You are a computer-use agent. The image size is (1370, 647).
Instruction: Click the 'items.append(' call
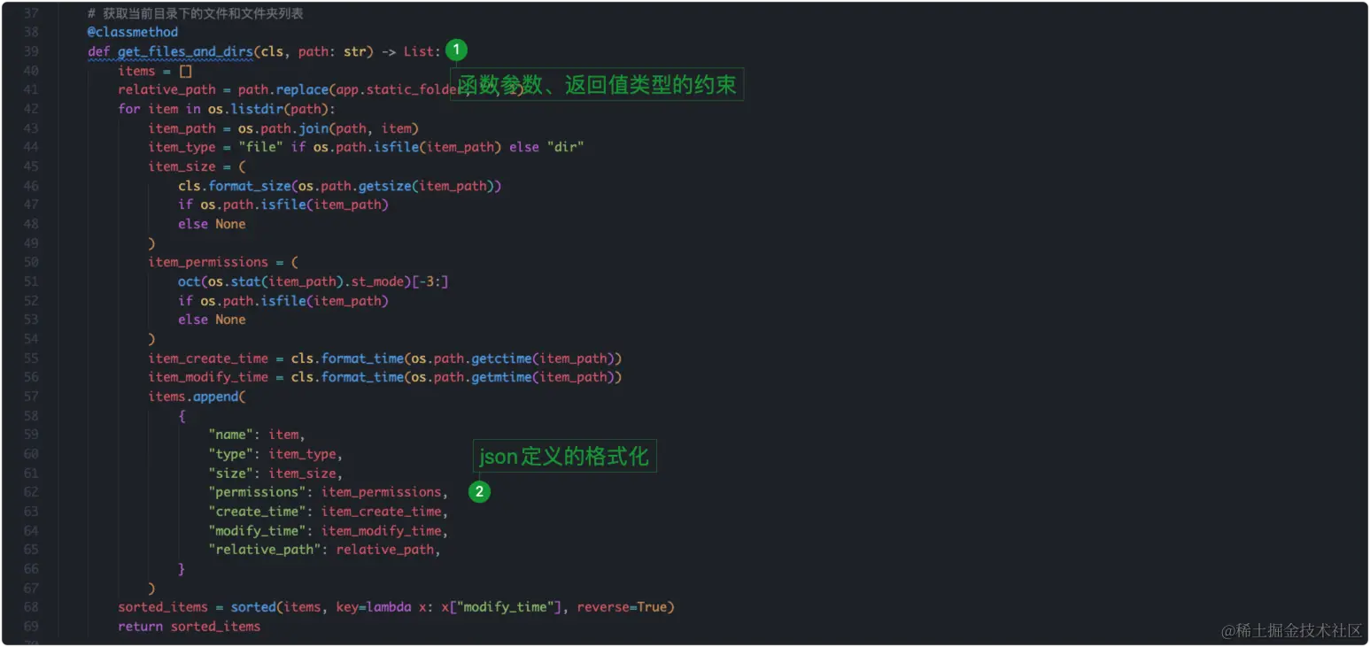197,397
